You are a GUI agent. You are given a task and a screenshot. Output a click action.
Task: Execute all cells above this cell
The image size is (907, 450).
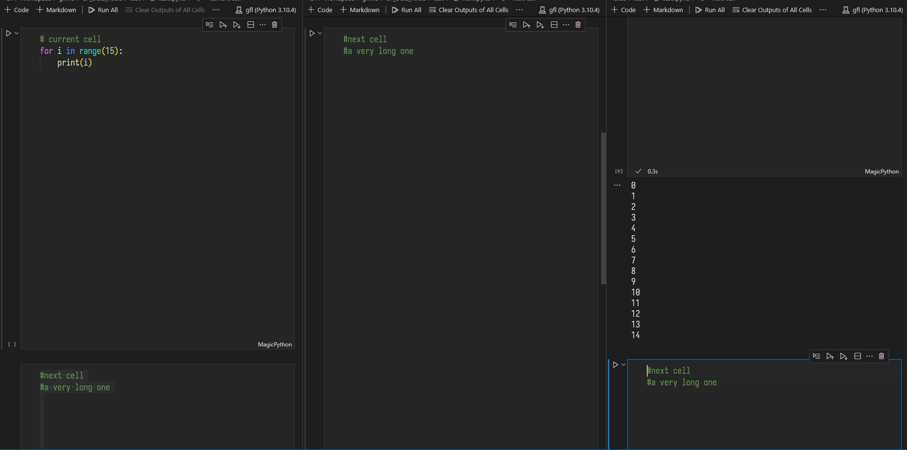(223, 24)
